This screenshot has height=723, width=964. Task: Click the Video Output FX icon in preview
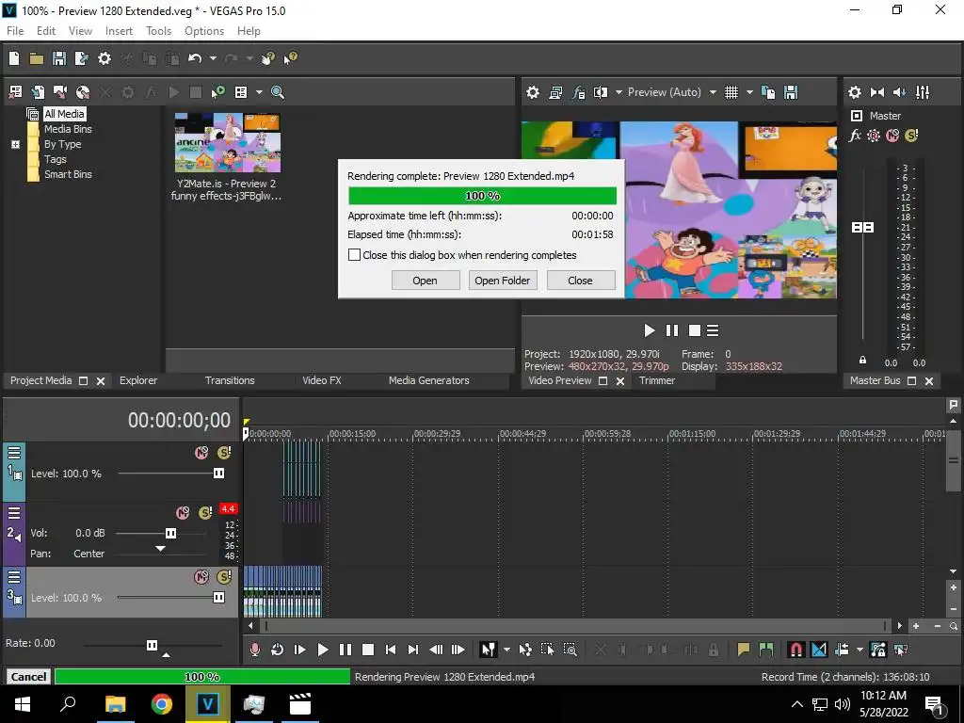tap(579, 92)
